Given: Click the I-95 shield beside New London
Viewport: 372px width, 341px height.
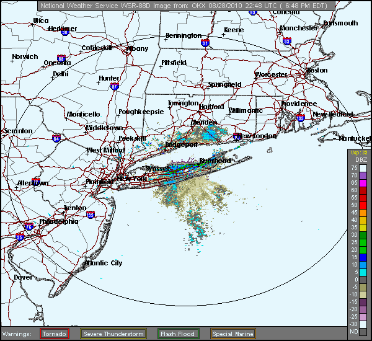Looking at the screenshot, I should coord(237,136).
